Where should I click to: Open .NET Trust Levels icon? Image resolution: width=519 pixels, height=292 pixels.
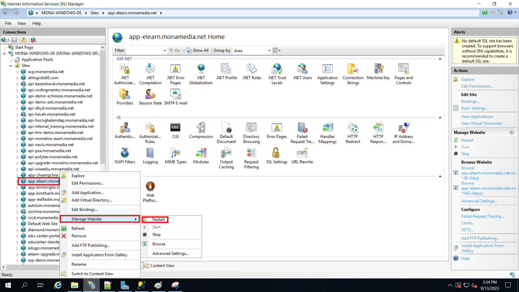[277, 74]
